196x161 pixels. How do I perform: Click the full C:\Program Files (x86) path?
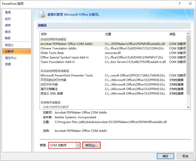click(x=111, y=122)
